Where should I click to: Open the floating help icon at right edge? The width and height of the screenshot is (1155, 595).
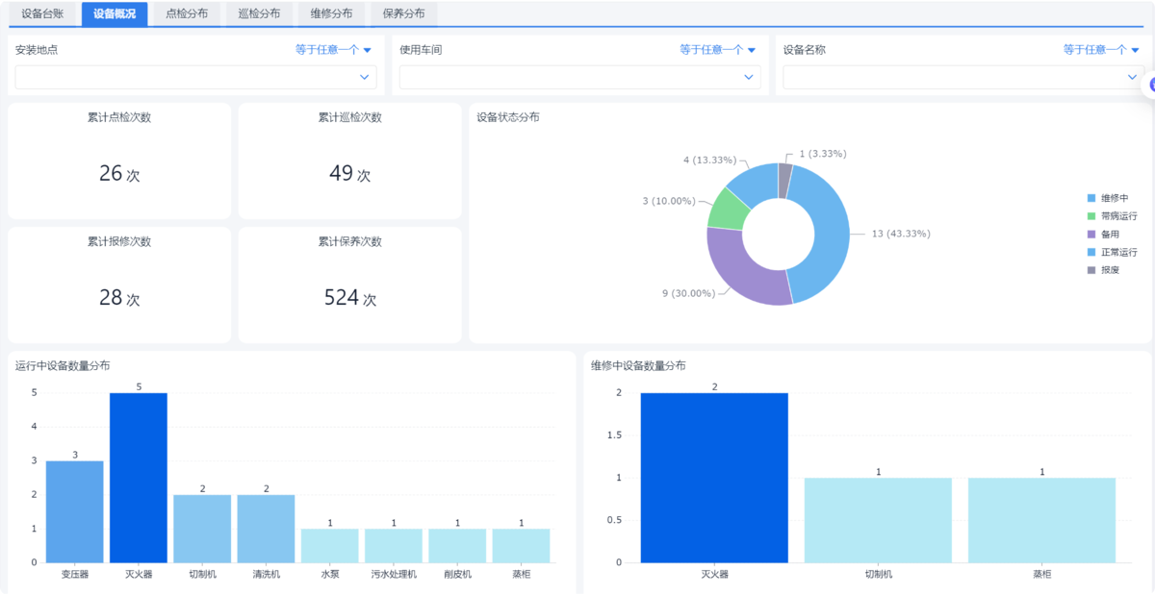tap(1148, 85)
